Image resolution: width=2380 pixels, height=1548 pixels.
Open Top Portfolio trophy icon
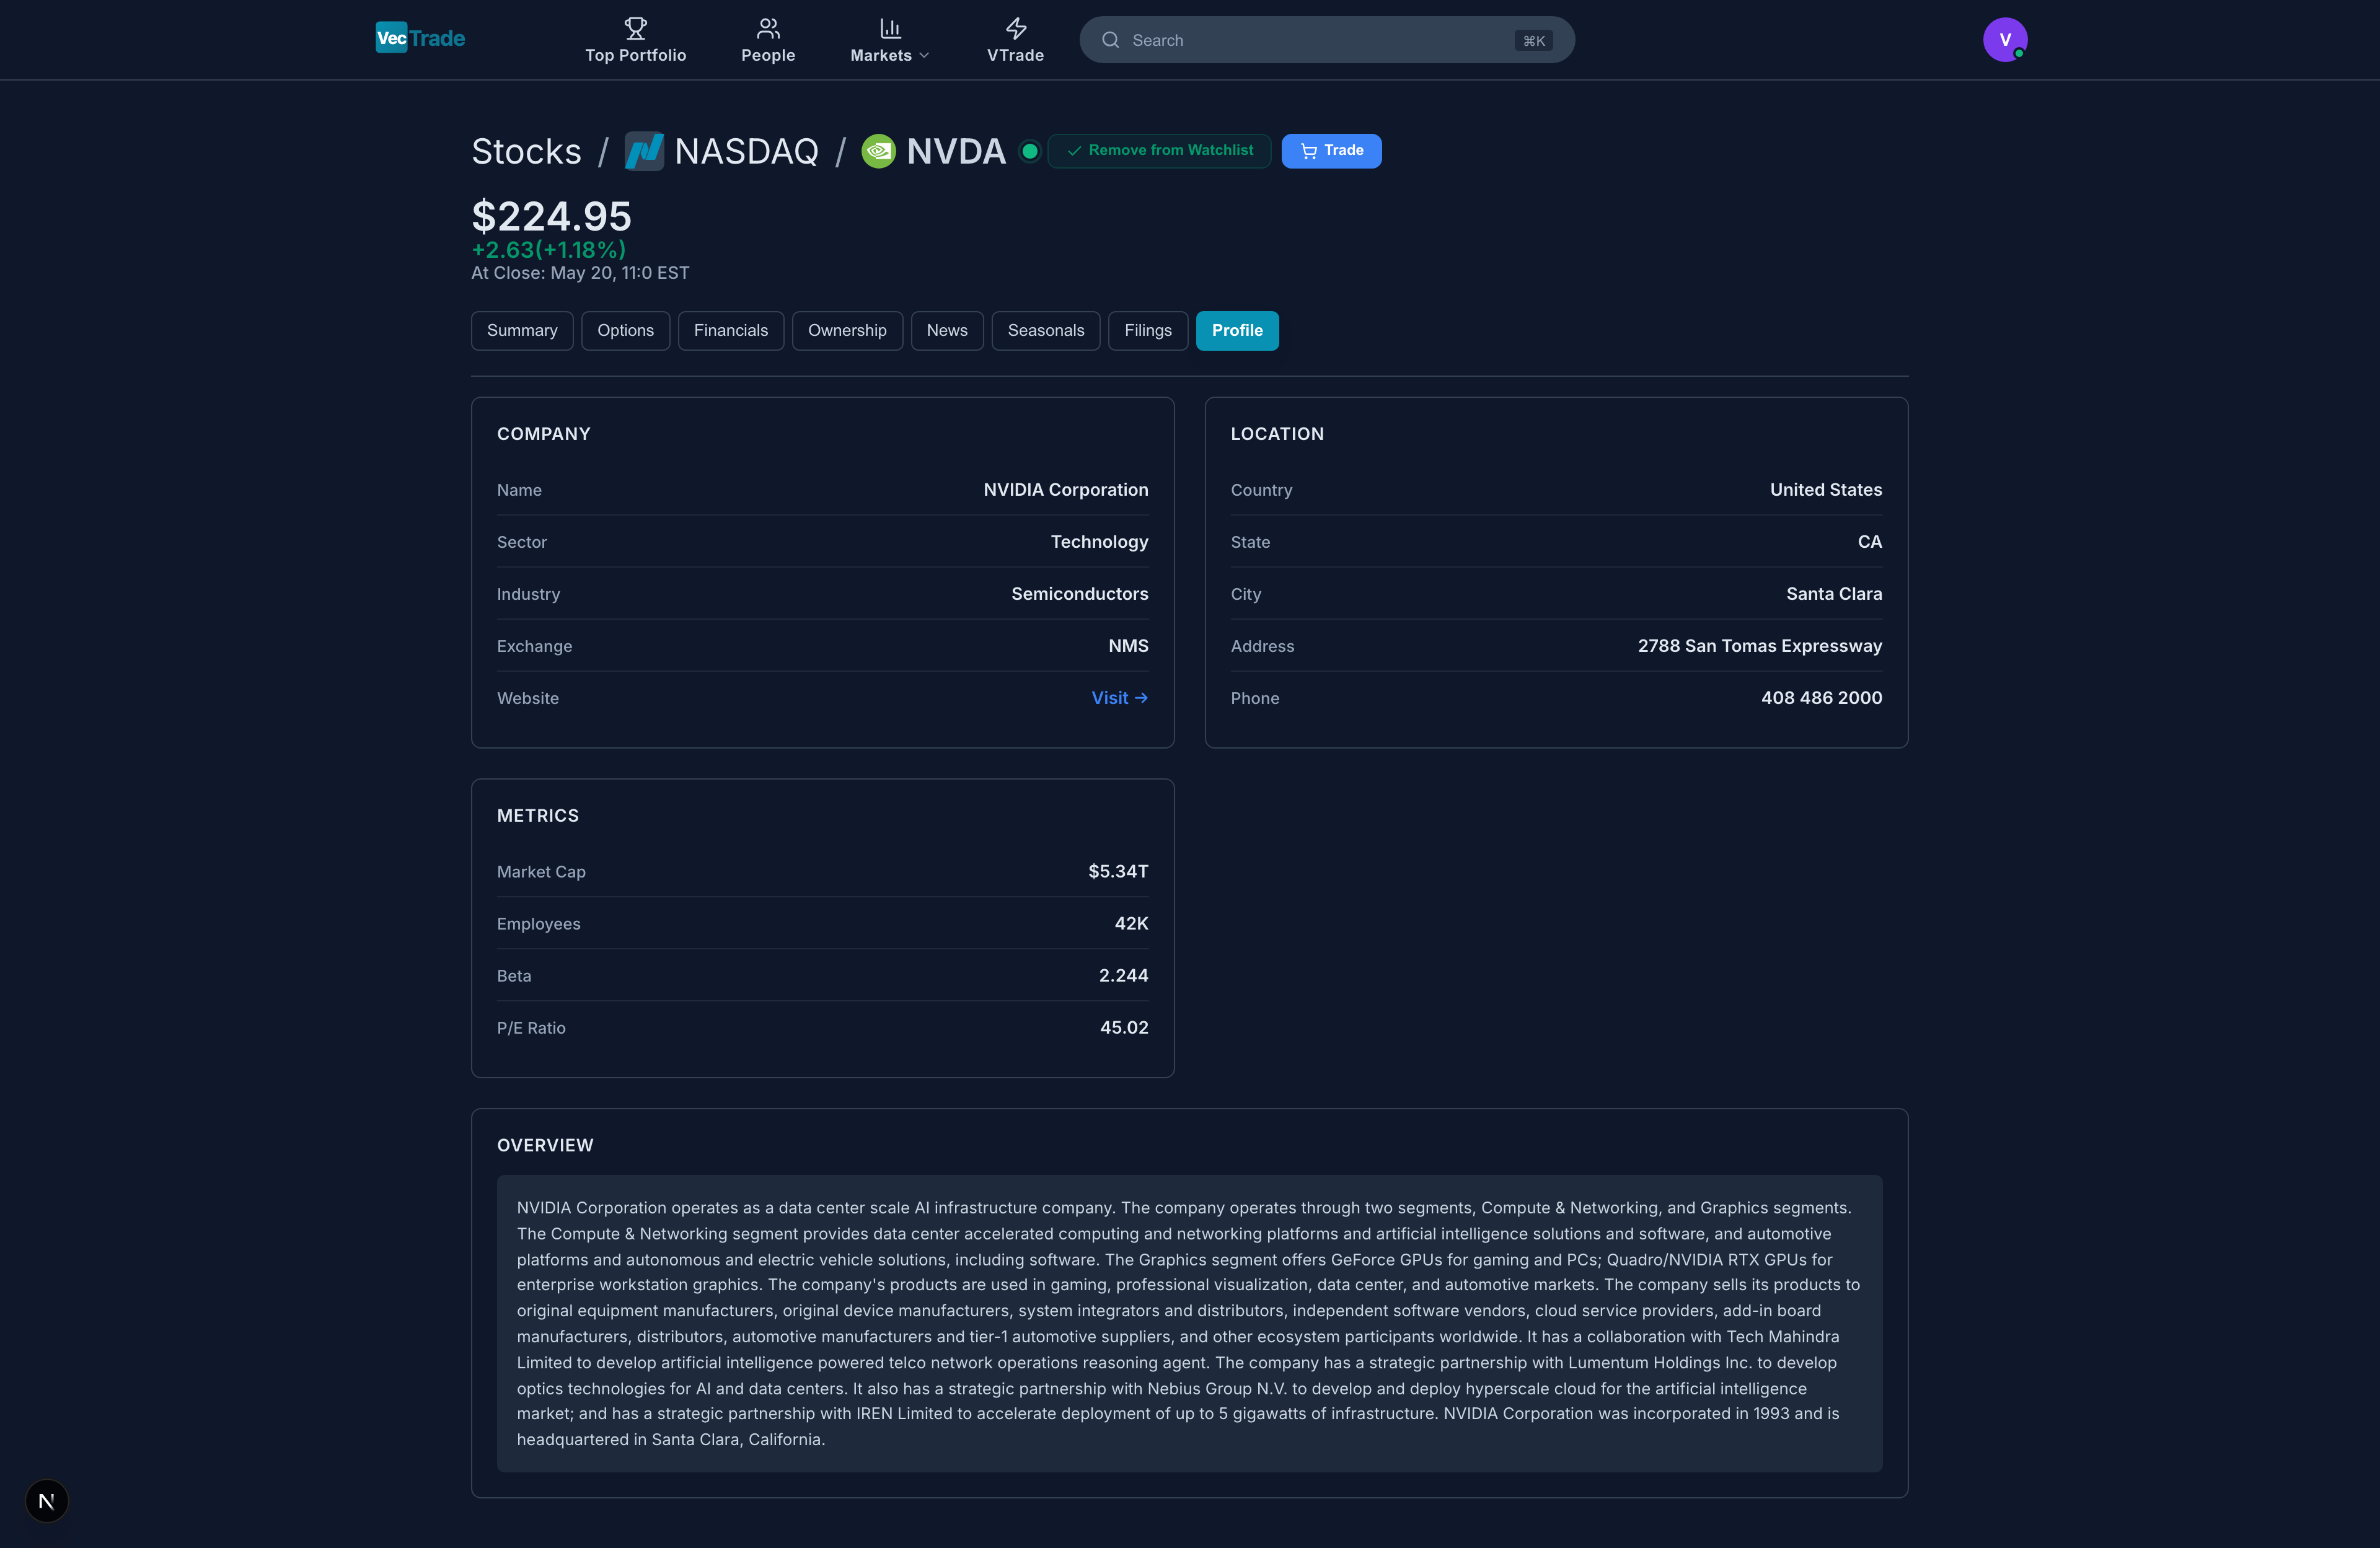click(x=635, y=28)
